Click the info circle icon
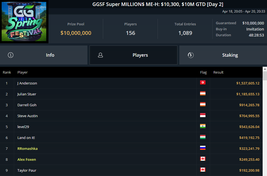This screenshot has width=267, height=176. (x=11, y=55)
